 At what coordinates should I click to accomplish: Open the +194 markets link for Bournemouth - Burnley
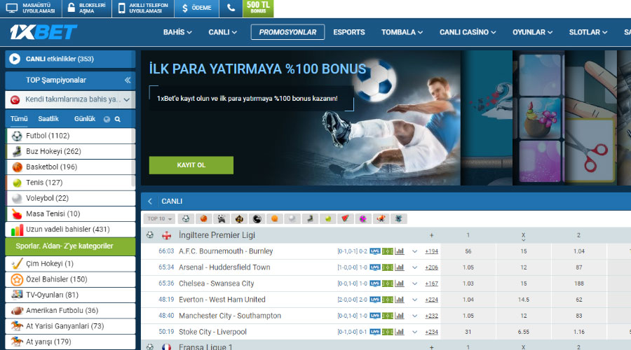(431, 251)
